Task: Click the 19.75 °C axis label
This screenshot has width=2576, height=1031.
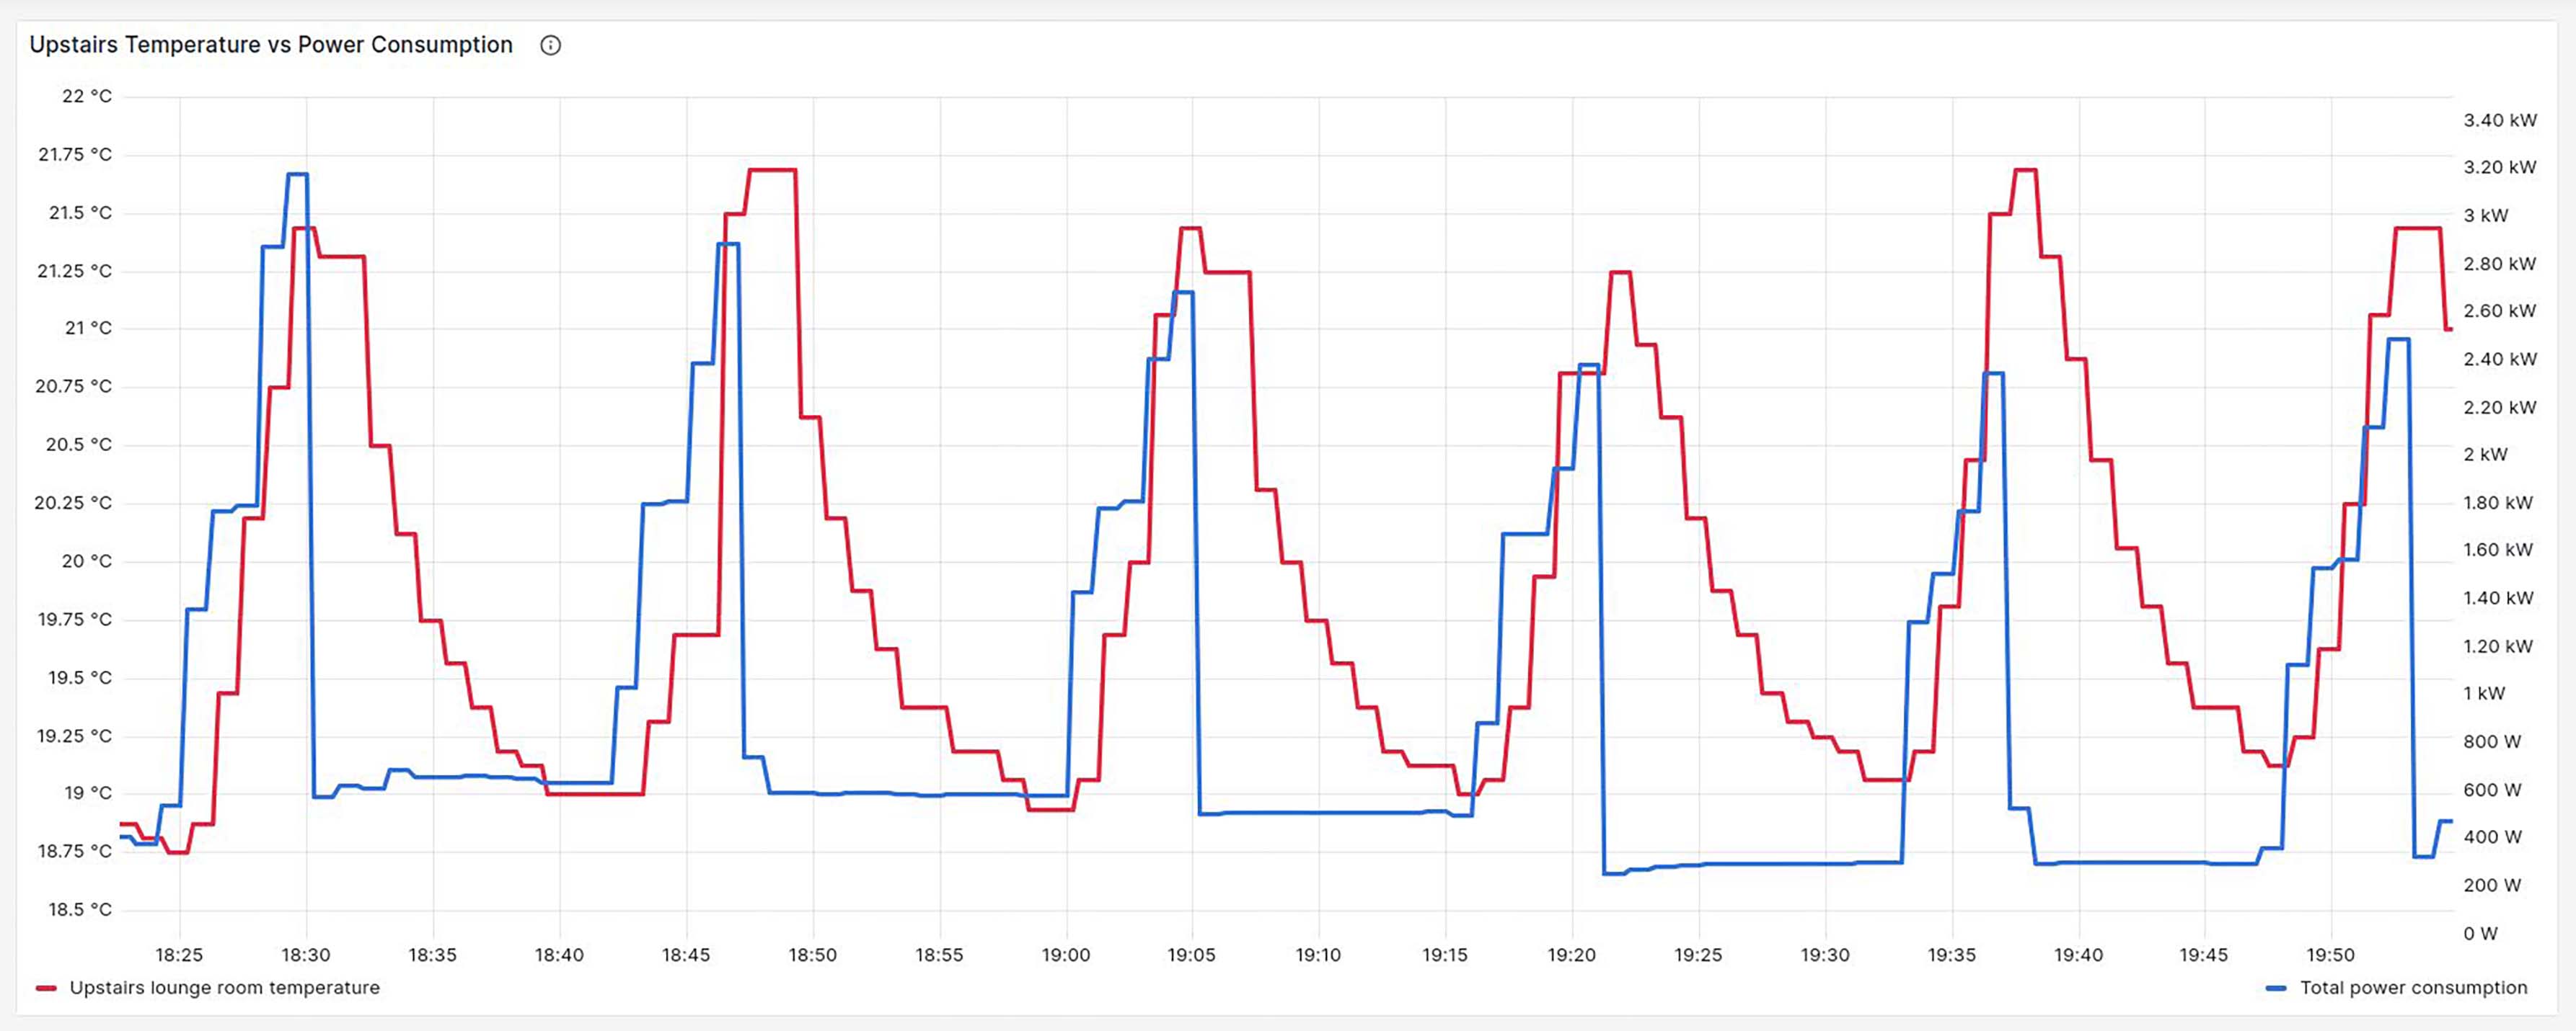Action: (x=75, y=620)
